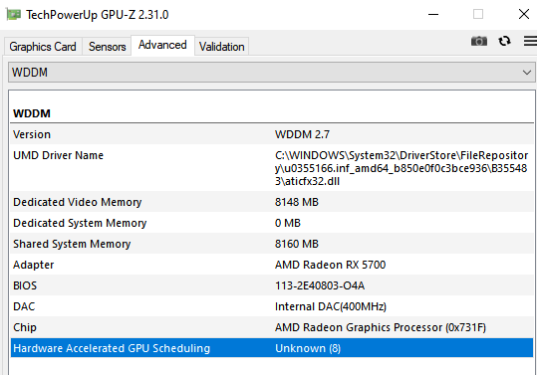Switch to the Graphics Card tab

pos(43,47)
